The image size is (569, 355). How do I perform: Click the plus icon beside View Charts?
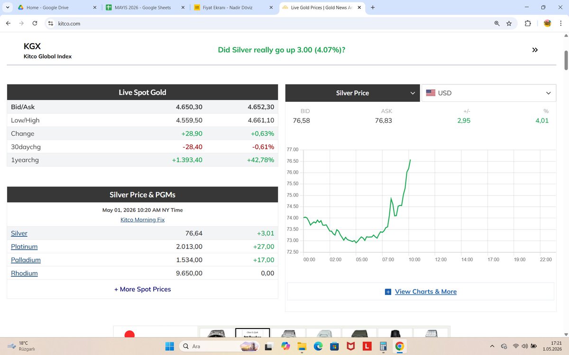[x=388, y=292]
